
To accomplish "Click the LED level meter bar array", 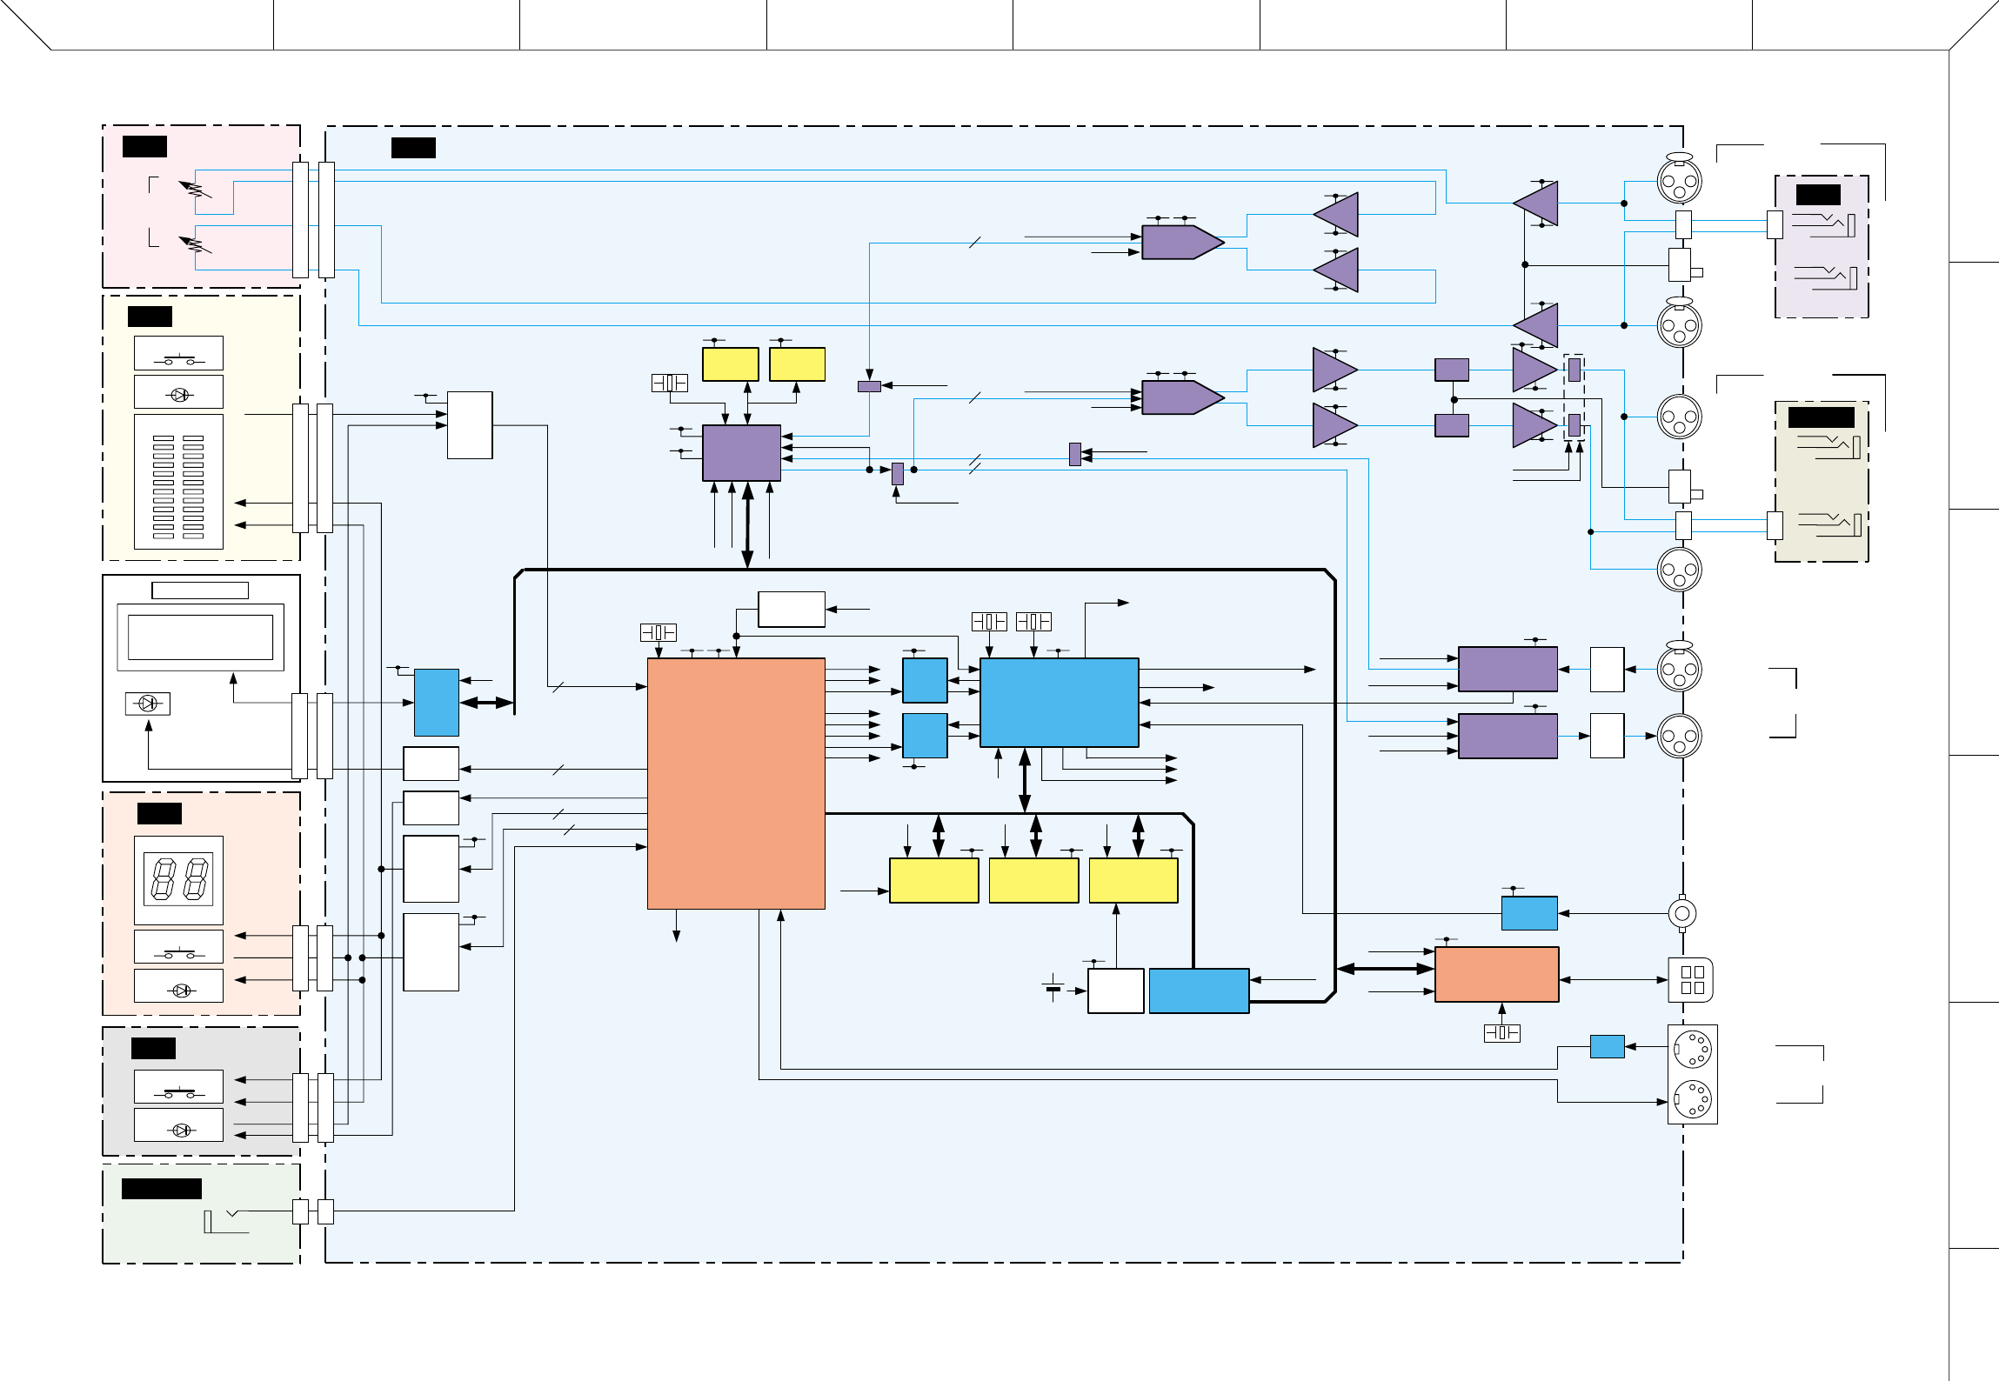I will (x=178, y=487).
